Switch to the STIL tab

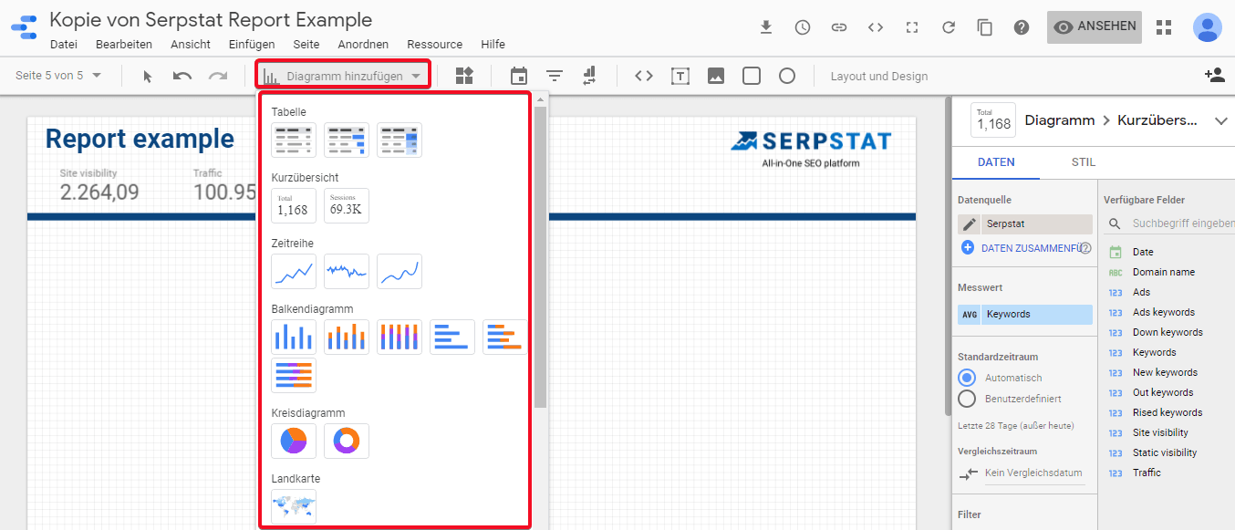[x=1084, y=162]
